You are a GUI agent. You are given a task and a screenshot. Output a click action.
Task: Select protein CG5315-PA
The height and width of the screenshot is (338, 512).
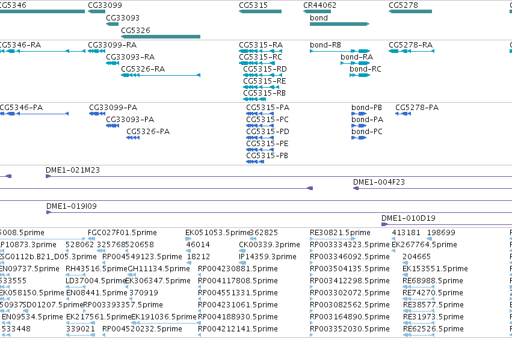coord(268,107)
